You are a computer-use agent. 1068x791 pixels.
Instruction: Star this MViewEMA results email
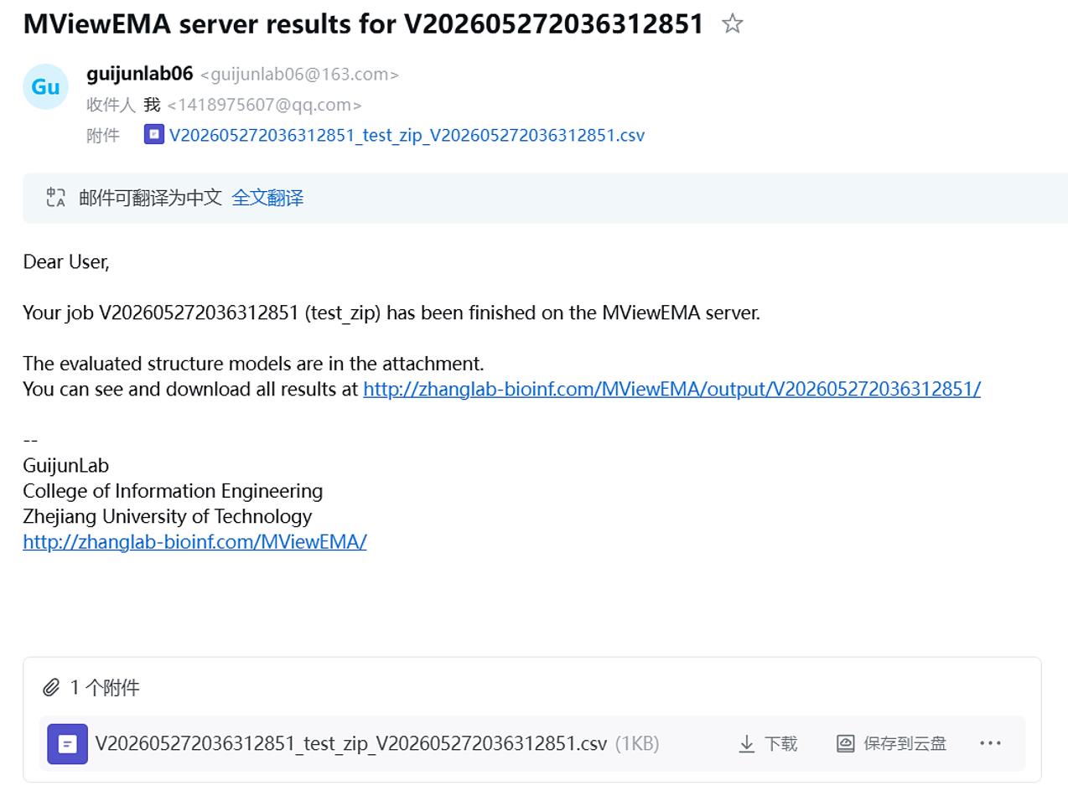tap(732, 23)
